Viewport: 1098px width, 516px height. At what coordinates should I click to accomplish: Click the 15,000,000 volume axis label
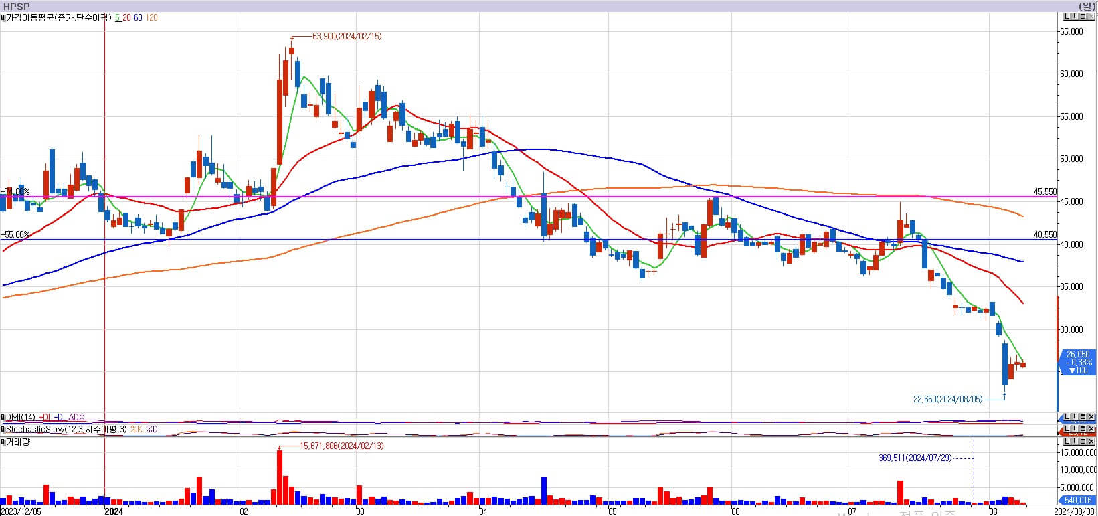tap(1077, 453)
